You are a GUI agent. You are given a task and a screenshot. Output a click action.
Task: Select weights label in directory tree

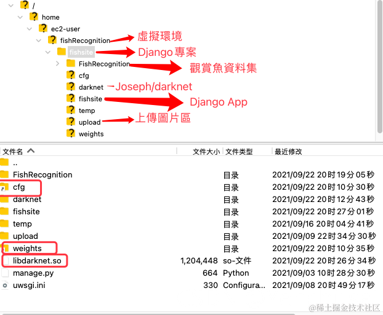91,134
